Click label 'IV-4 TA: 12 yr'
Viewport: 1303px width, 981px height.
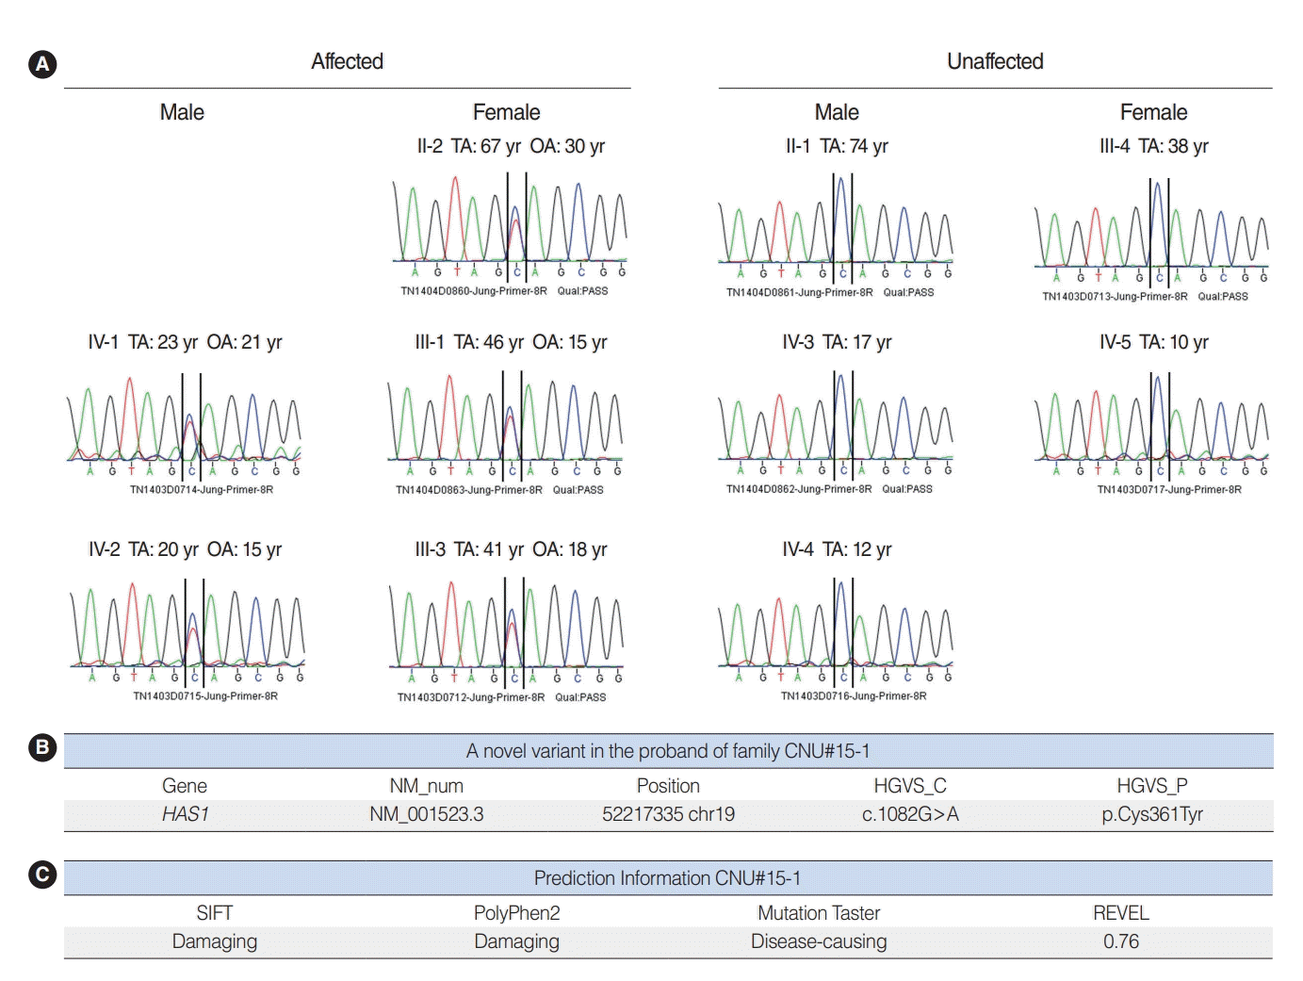pyautogui.click(x=837, y=549)
